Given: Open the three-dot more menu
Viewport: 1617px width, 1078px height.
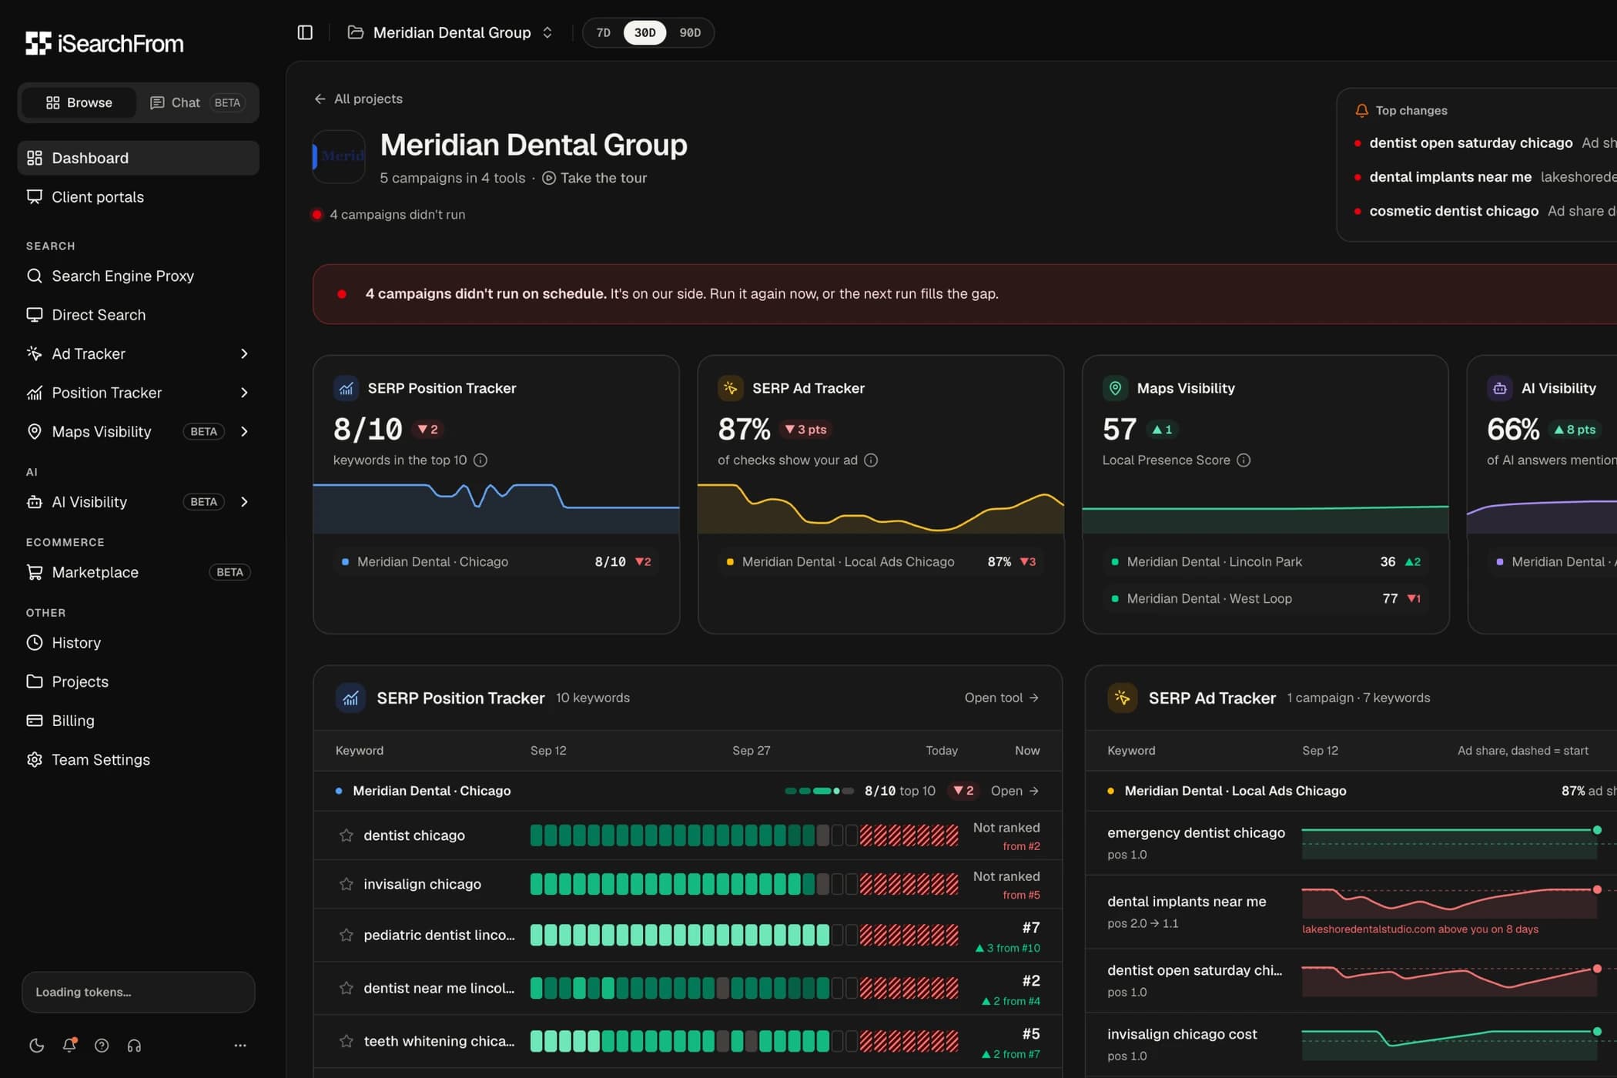Looking at the screenshot, I should 240,1045.
